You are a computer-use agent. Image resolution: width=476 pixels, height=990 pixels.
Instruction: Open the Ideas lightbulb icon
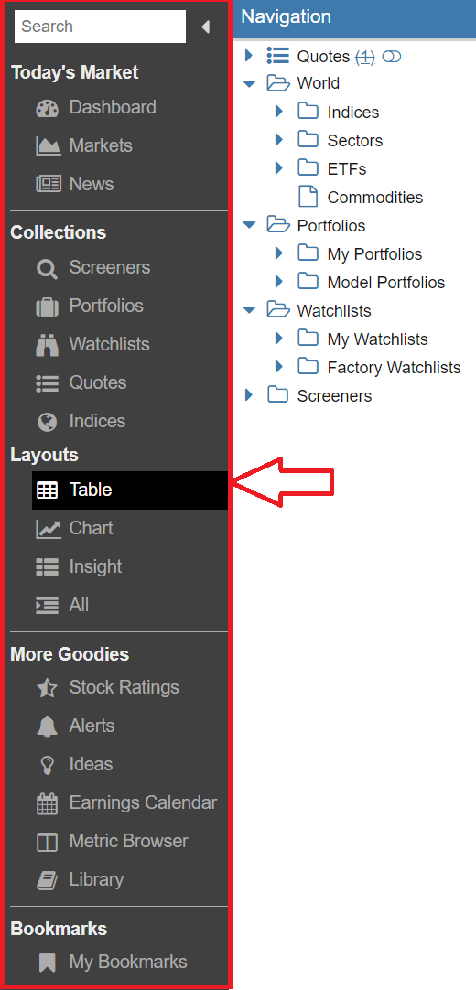click(x=48, y=765)
